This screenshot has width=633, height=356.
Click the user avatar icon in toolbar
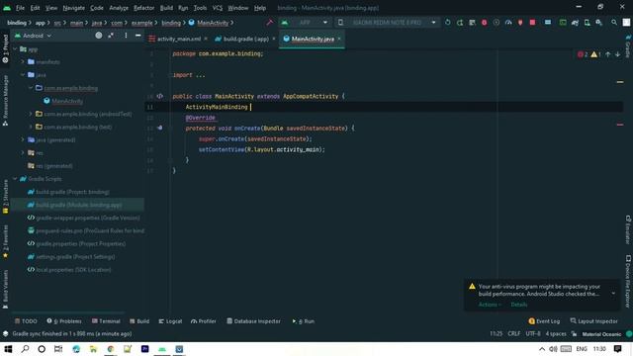click(x=626, y=23)
